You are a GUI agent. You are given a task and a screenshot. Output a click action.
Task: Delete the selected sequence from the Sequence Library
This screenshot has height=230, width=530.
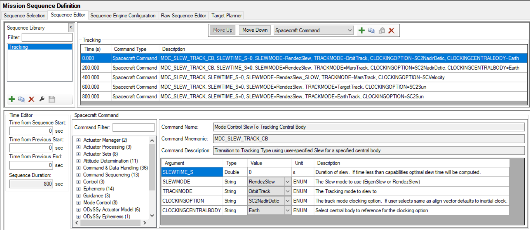point(31,100)
